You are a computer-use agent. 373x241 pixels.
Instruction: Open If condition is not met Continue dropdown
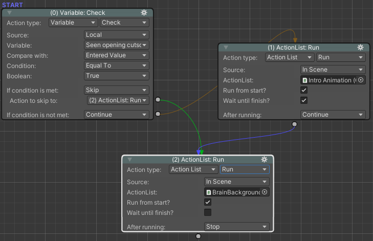click(117, 115)
